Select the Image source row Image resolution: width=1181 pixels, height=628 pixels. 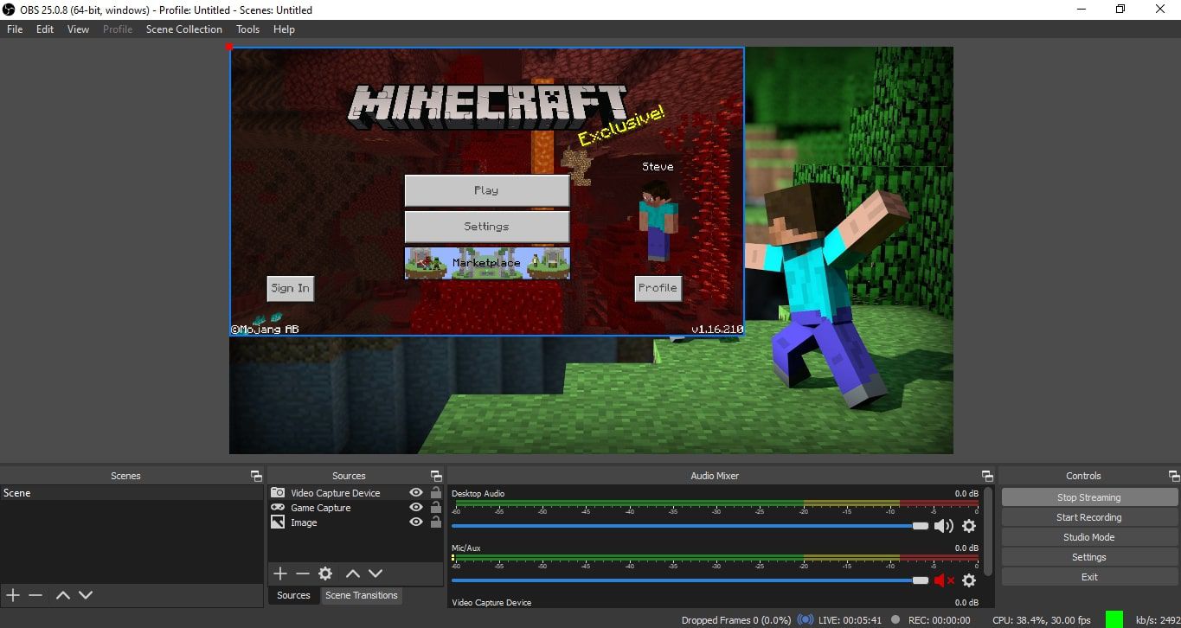coord(356,522)
